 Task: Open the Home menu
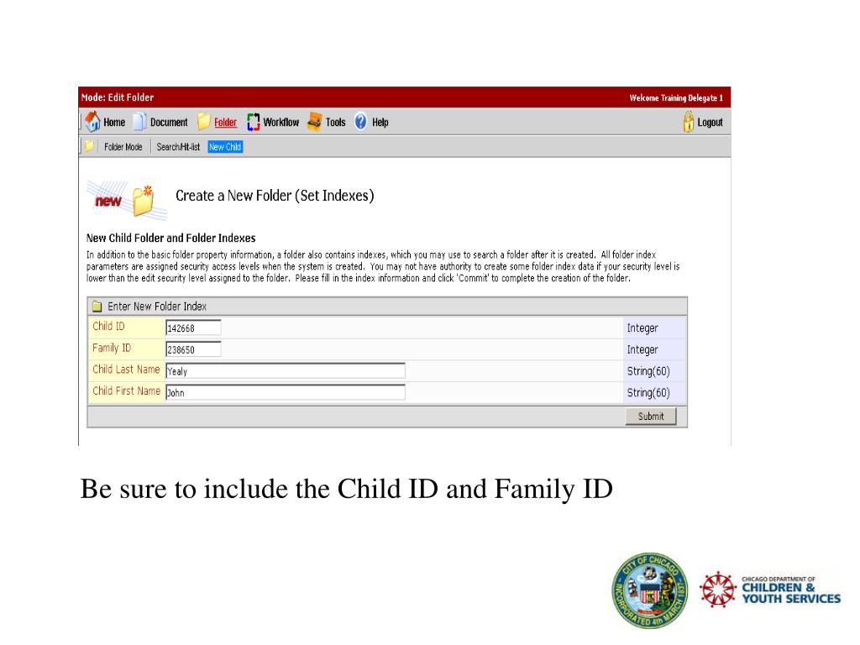click(x=114, y=123)
